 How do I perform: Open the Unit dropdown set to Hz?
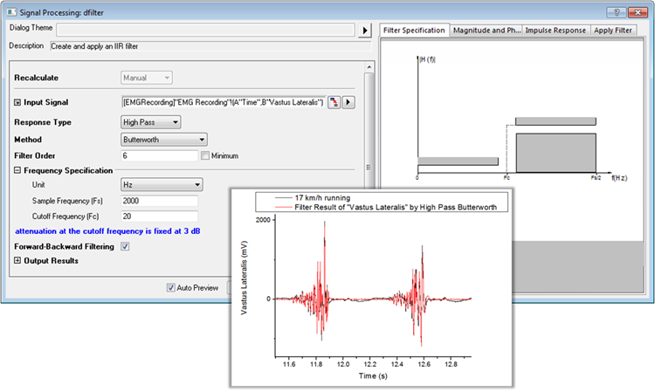162,184
